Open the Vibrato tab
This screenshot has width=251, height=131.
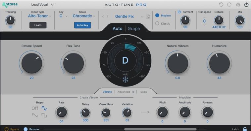tap(107, 92)
